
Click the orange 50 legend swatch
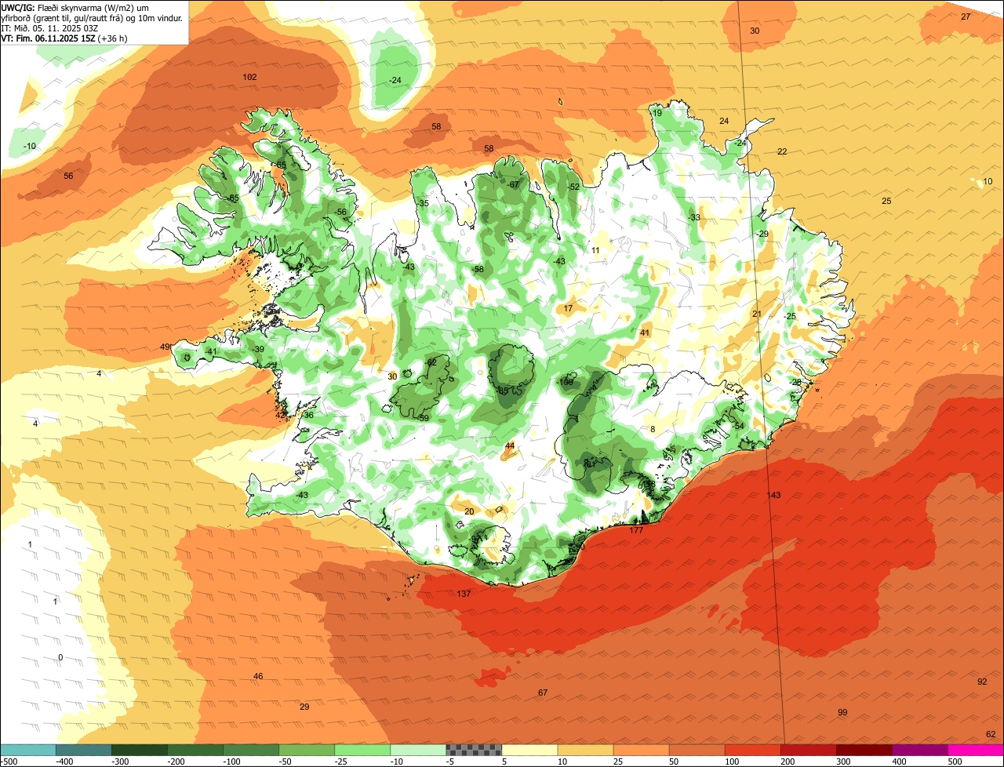pos(697,750)
